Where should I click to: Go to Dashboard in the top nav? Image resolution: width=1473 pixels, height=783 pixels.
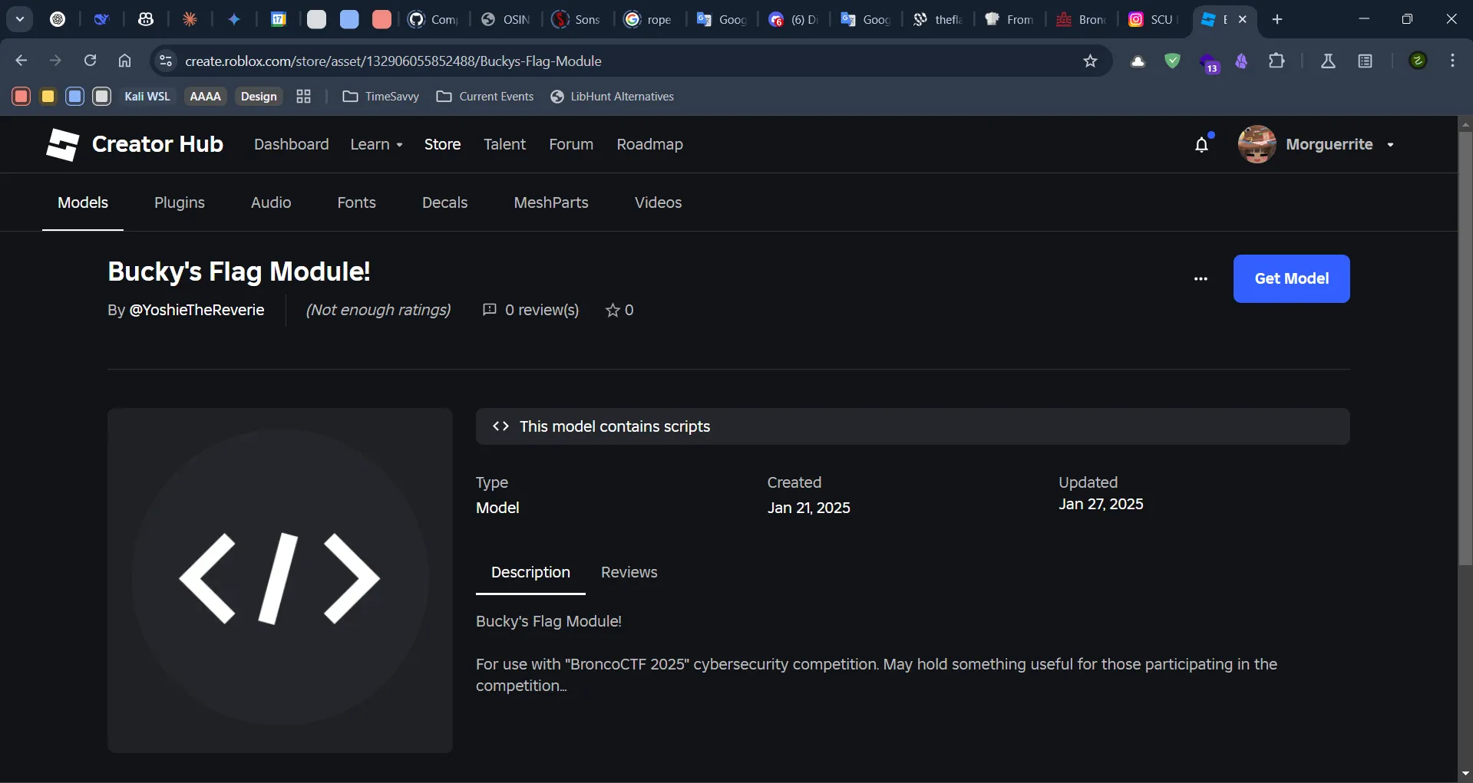tap(291, 144)
